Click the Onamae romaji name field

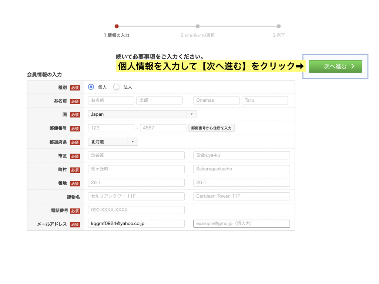[216, 101]
